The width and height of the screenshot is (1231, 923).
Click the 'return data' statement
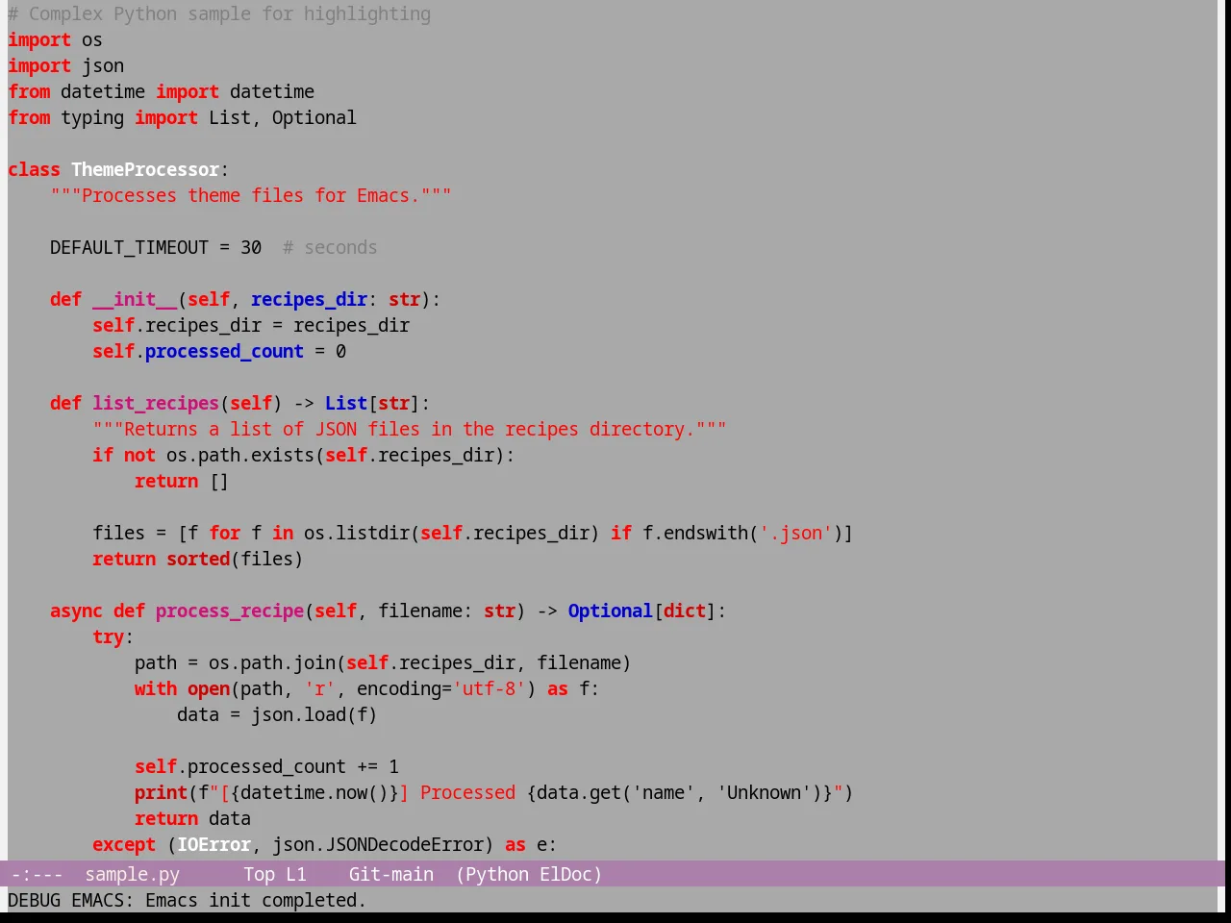pos(192,818)
